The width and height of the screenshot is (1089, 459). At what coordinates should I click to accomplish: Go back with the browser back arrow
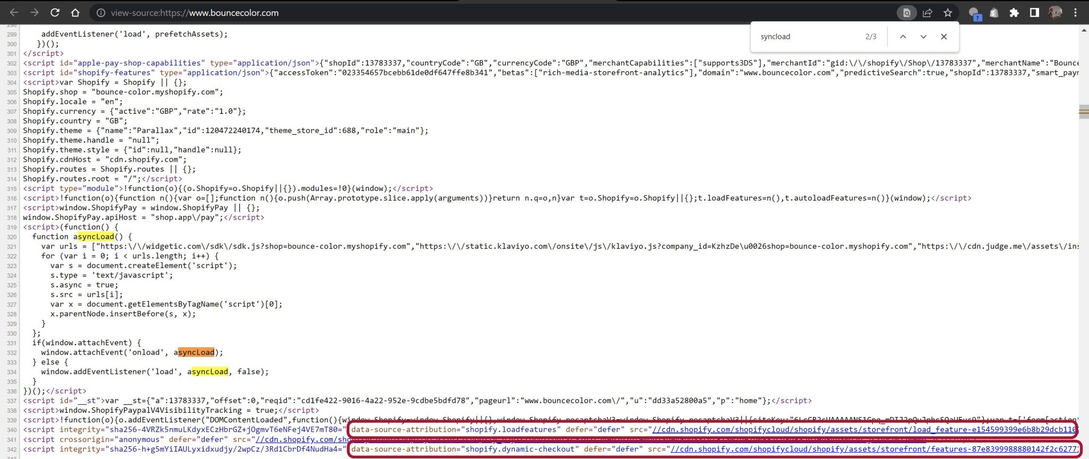14,13
